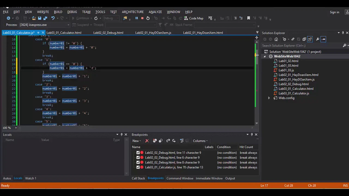Refresh the browser link icon

tap(96, 18)
